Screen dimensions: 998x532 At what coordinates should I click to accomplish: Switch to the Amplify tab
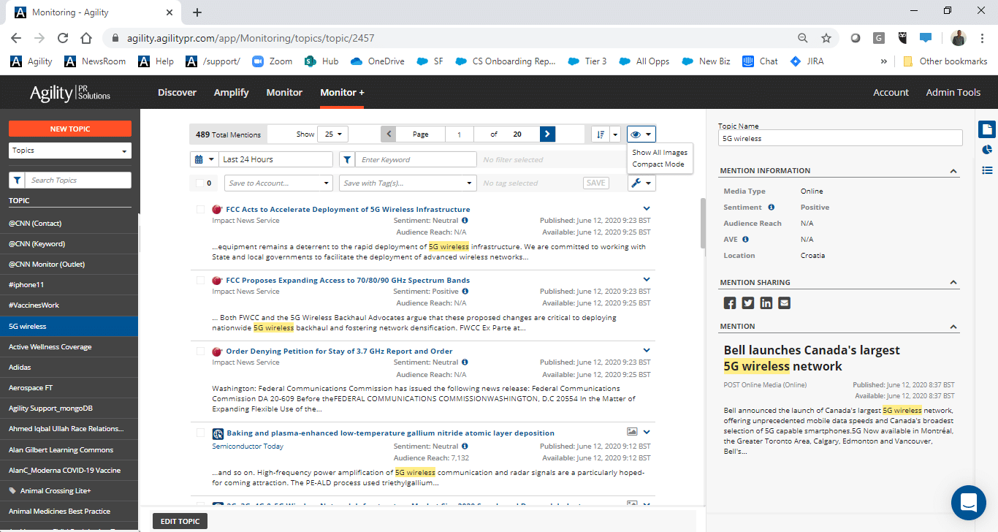click(231, 93)
